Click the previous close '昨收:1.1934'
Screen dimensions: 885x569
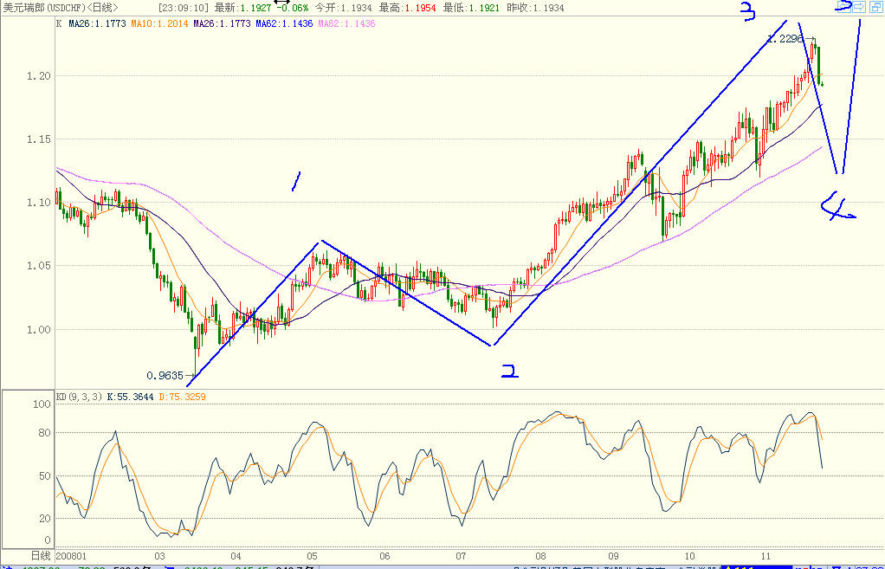tap(535, 8)
